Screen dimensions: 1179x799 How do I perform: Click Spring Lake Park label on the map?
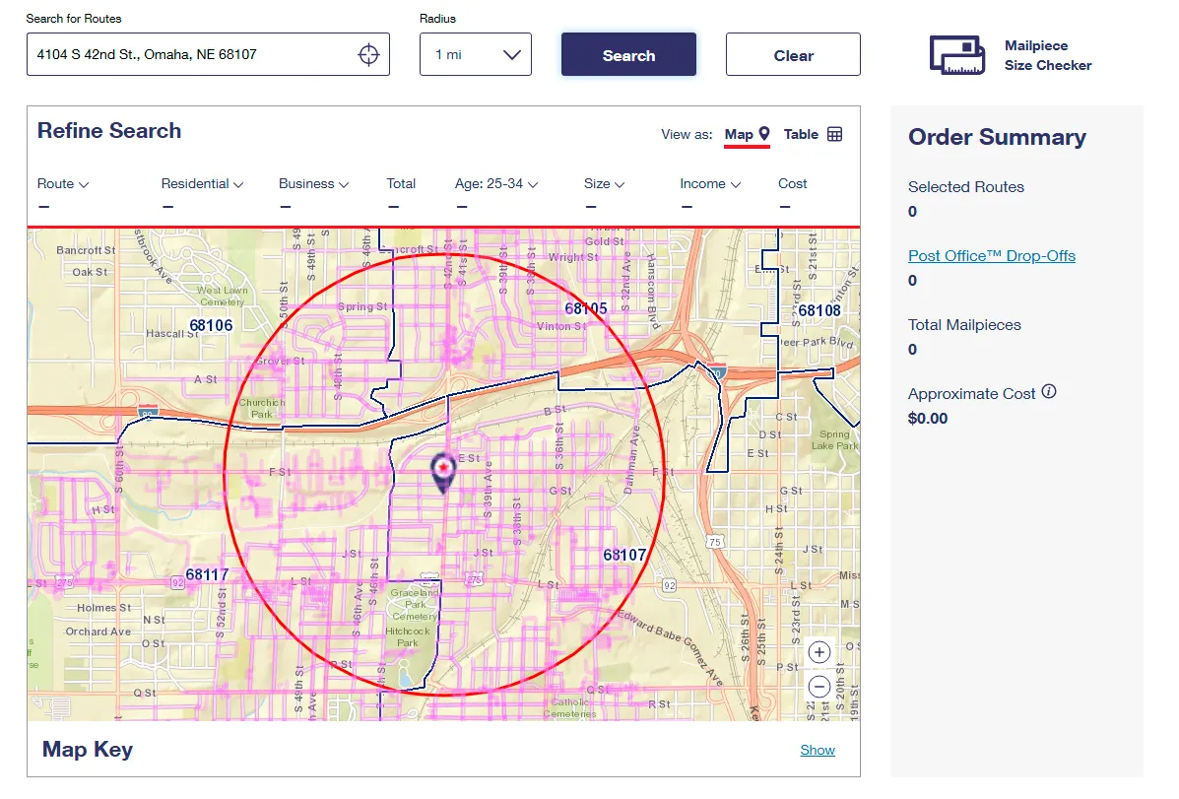834,440
